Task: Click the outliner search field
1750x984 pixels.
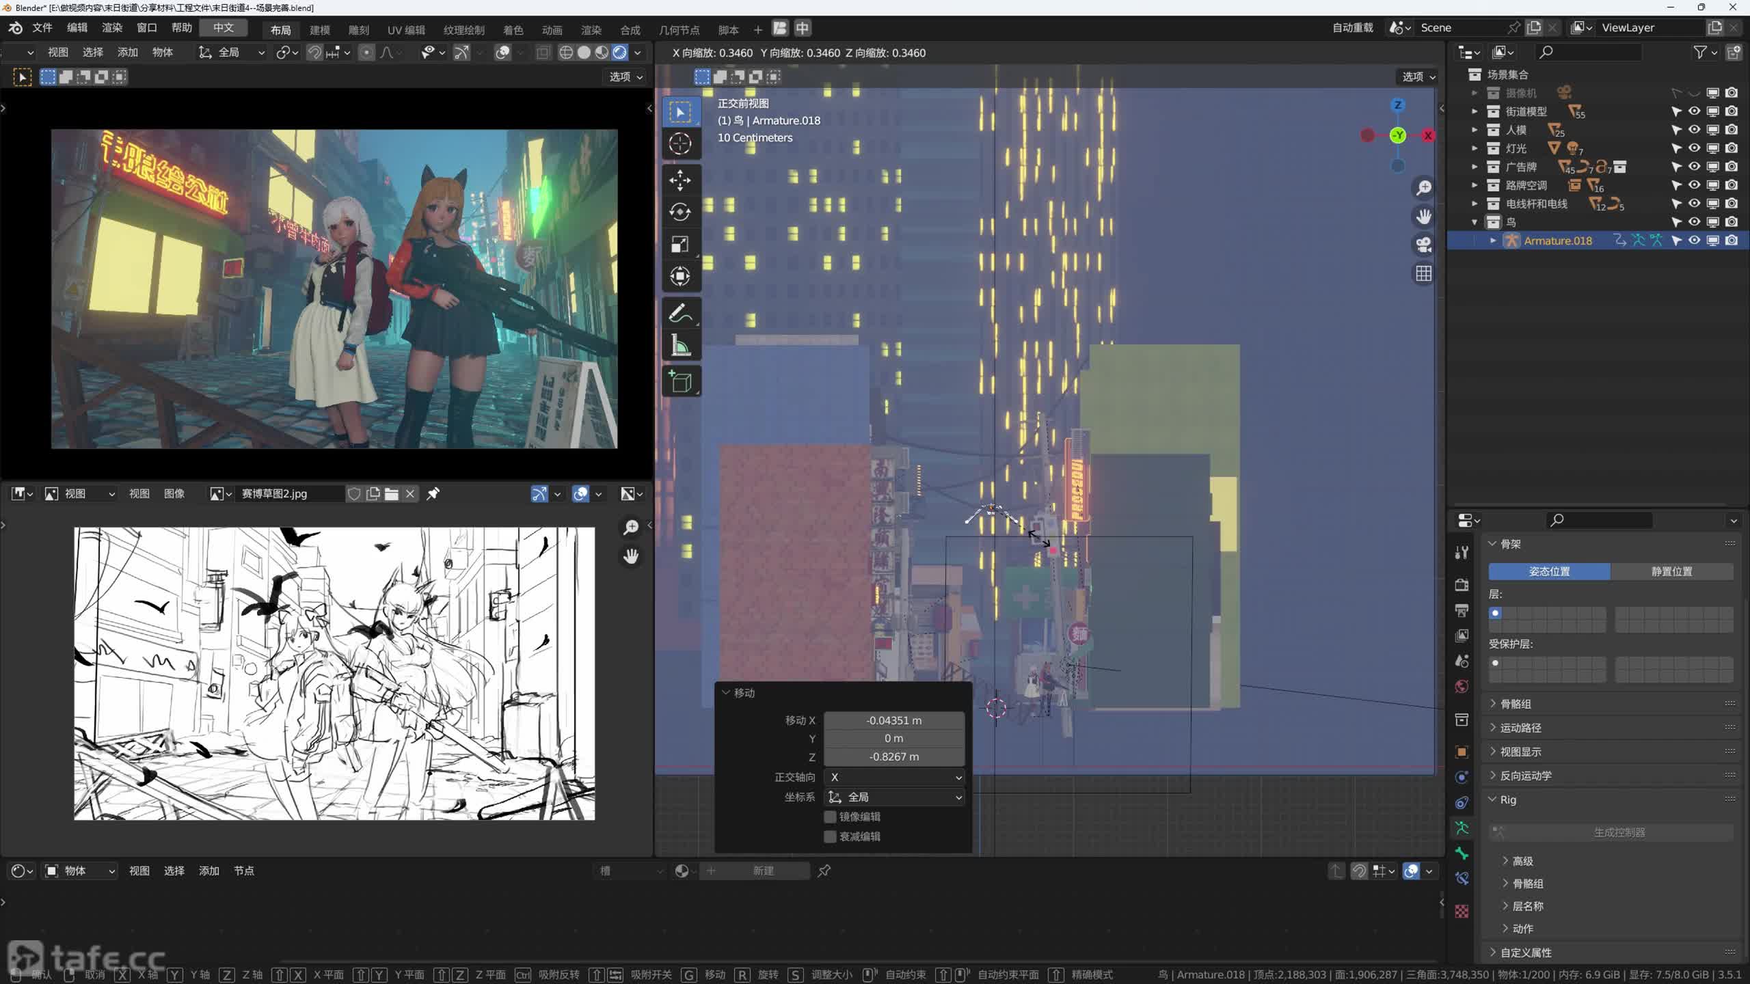Action: [1587, 52]
